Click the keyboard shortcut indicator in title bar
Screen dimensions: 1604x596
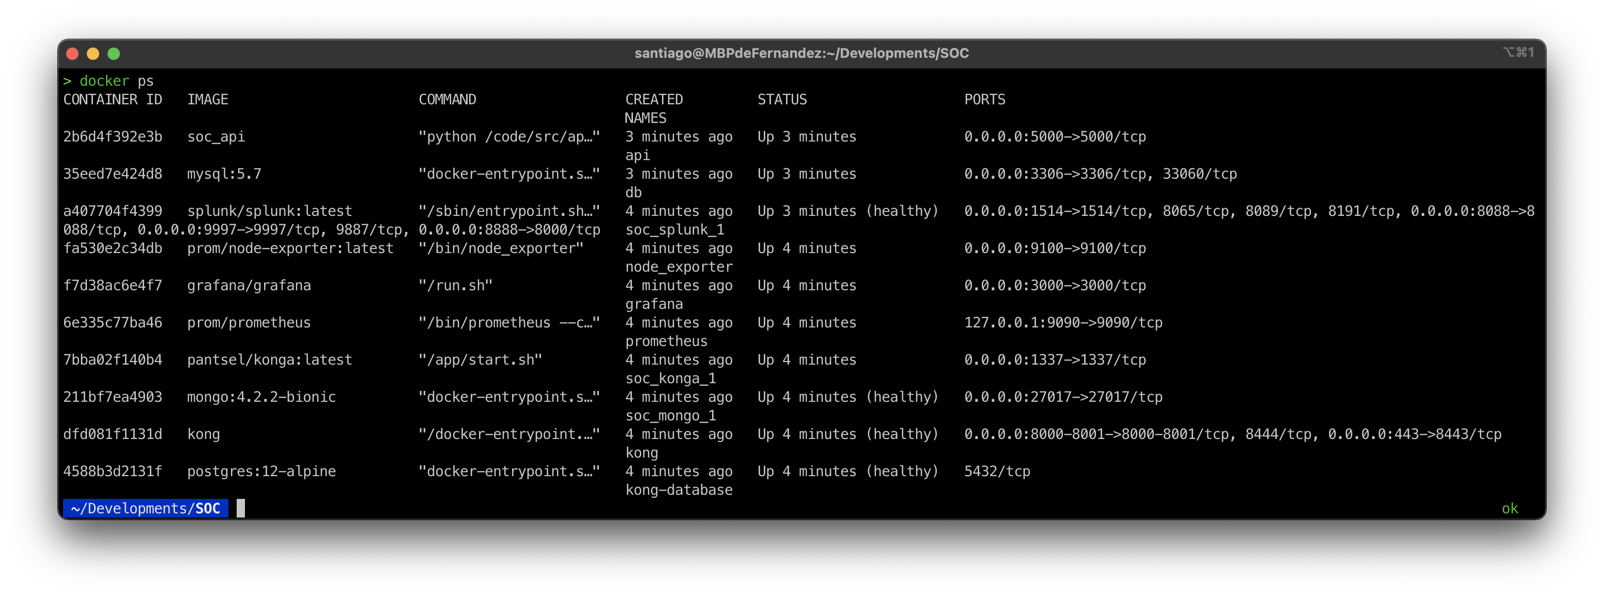click(x=1518, y=52)
